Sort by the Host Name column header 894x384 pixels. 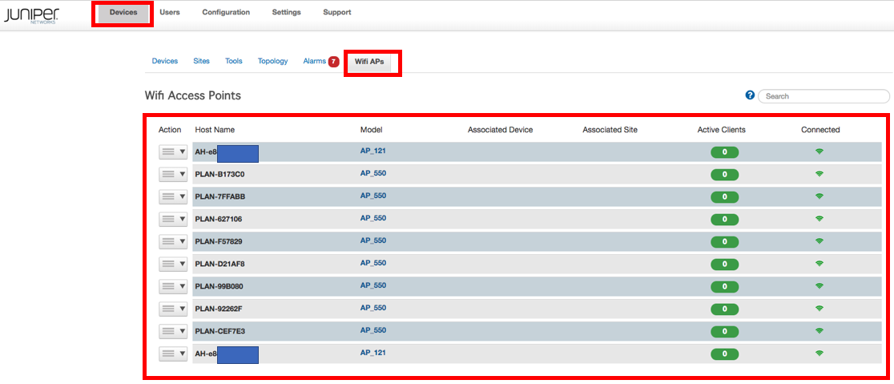click(215, 130)
